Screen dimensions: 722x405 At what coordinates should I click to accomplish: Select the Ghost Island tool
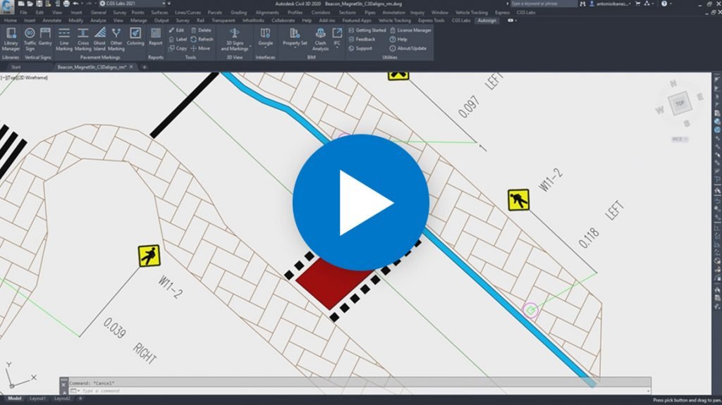(99, 39)
